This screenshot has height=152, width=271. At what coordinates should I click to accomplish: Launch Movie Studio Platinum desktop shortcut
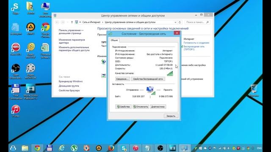30,92
